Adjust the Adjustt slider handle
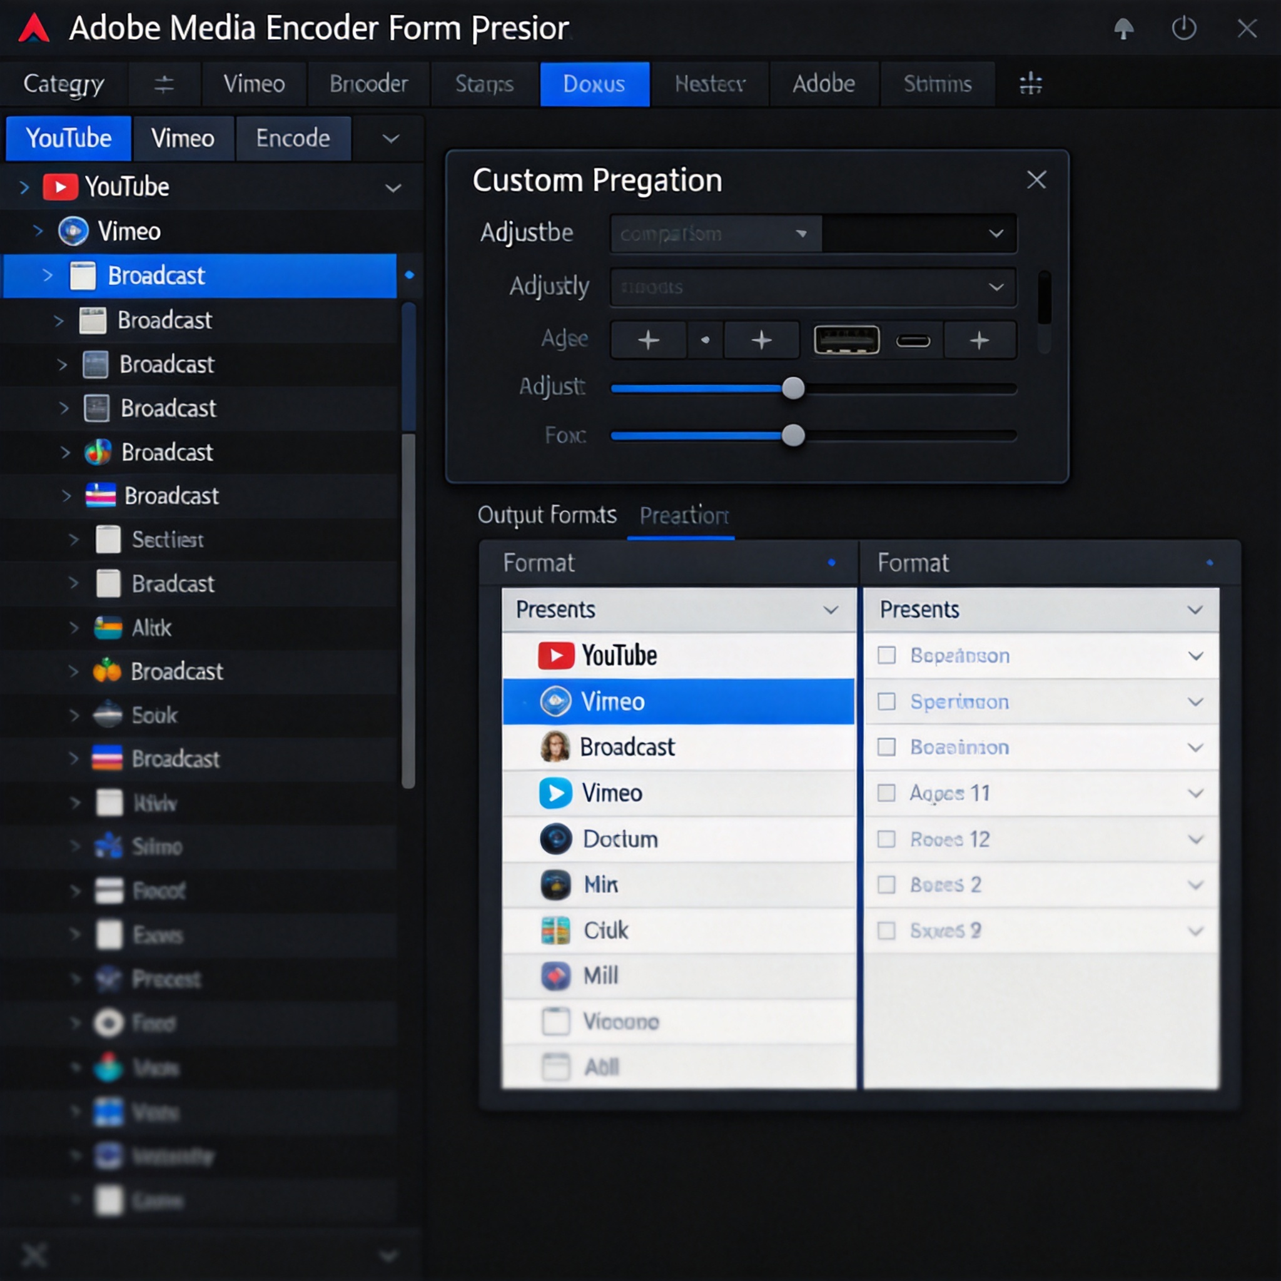 (793, 388)
